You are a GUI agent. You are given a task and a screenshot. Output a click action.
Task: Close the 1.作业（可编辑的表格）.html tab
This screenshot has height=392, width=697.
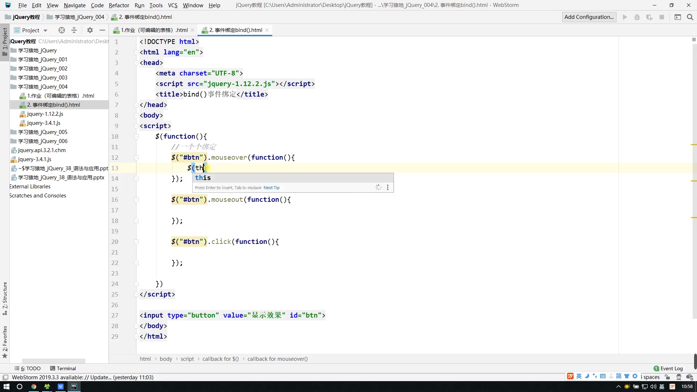[192, 30]
